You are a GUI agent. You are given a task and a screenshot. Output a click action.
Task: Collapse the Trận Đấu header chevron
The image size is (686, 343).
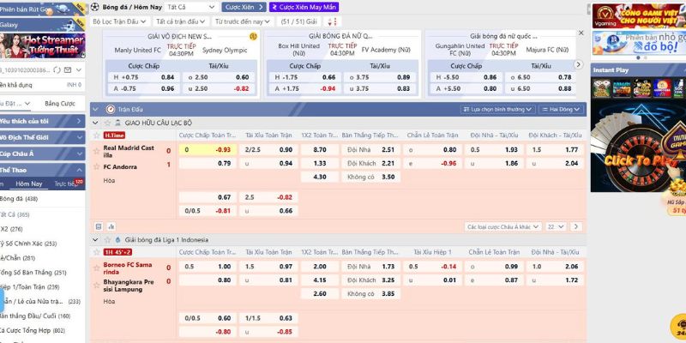point(97,110)
